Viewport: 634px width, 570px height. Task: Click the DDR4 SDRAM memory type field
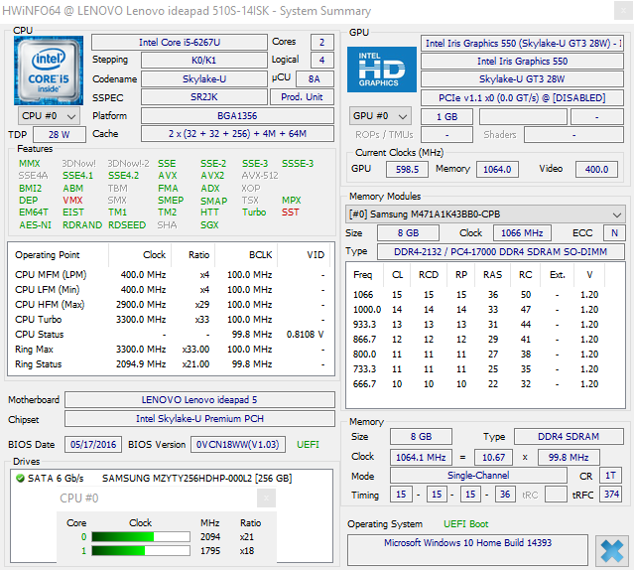click(569, 437)
